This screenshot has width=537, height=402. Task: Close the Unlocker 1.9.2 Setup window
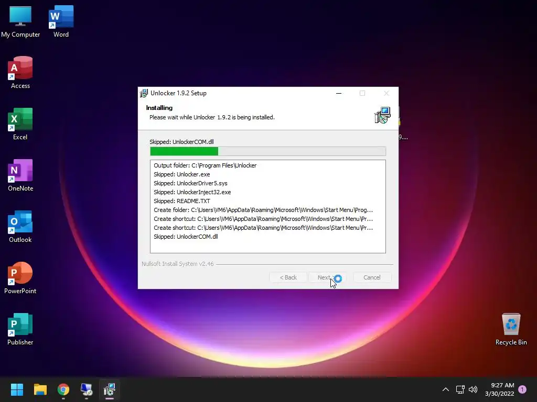click(386, 93)
